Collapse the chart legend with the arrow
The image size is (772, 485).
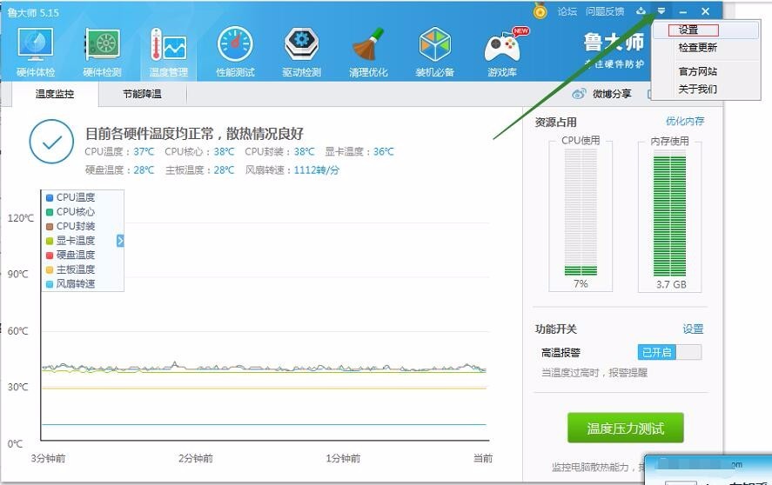(x=120, y=241)
